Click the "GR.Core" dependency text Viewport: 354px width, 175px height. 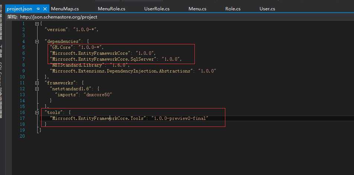pos(61,47)
